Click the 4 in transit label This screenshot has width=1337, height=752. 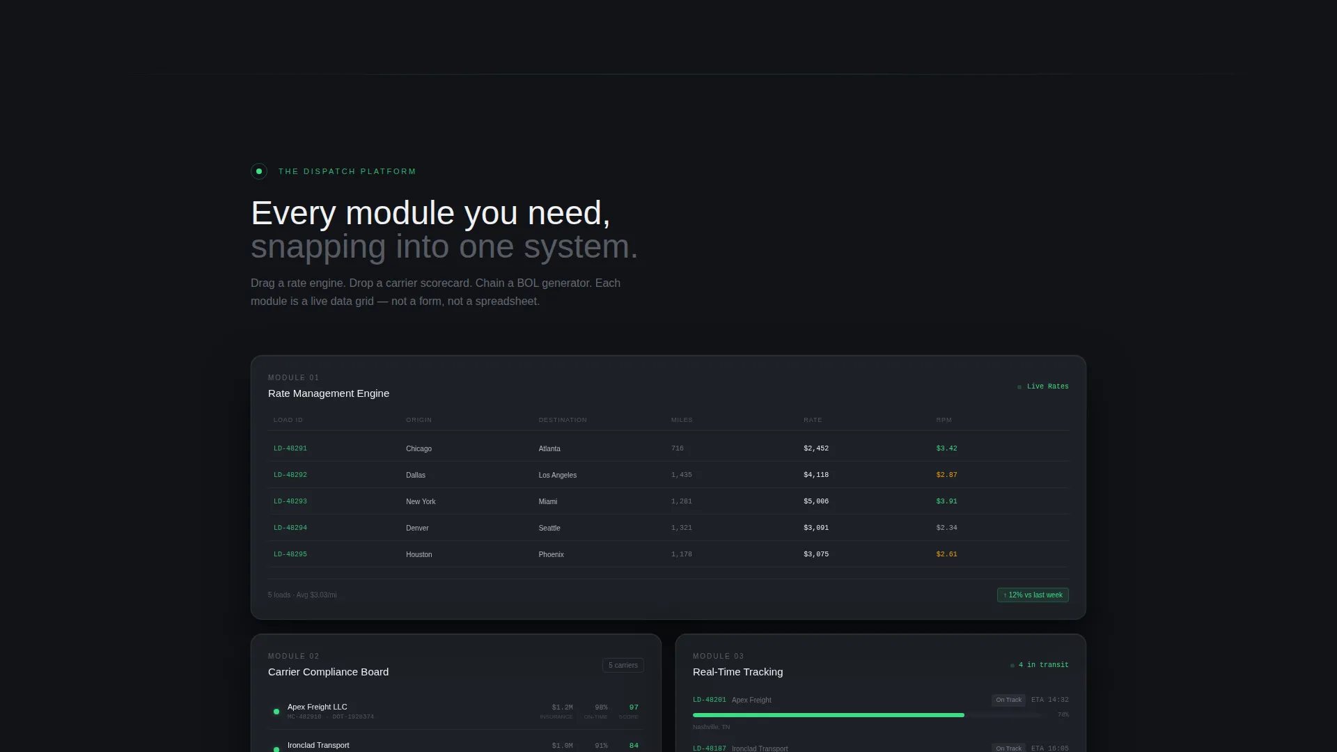pos(1043,665)
